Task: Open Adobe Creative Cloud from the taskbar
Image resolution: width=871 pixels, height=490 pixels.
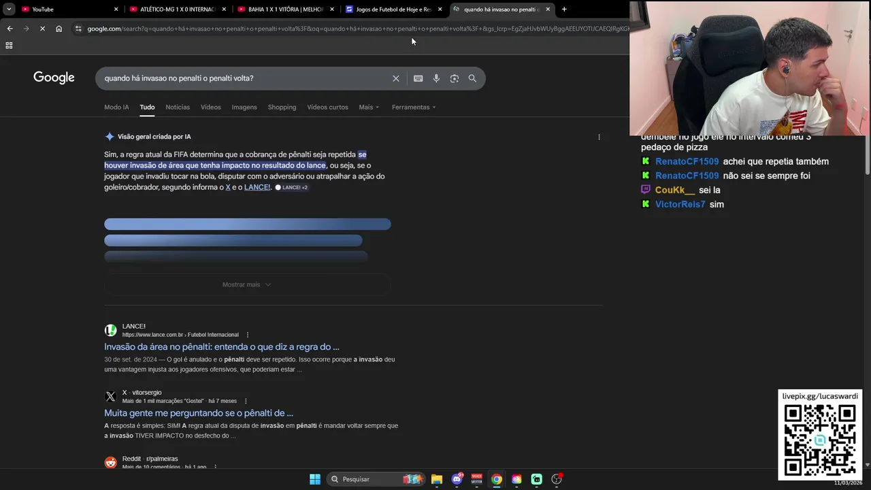Action: point(516,479)
